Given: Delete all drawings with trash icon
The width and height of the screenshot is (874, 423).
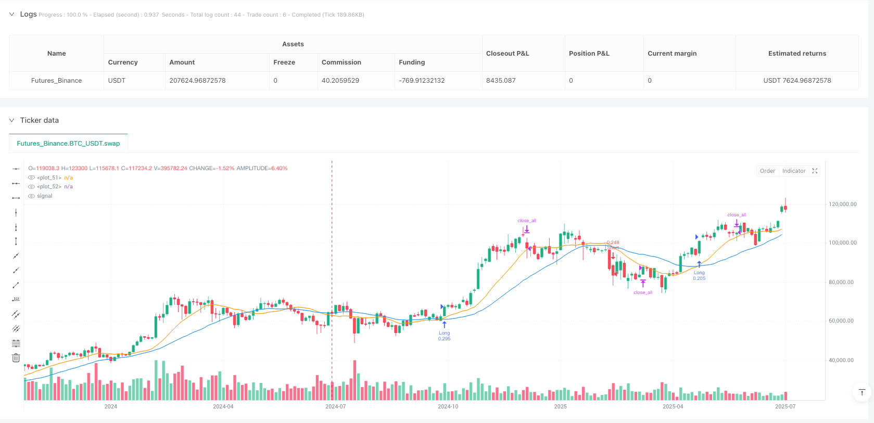Looking at the screenshot, I should 16,358.
